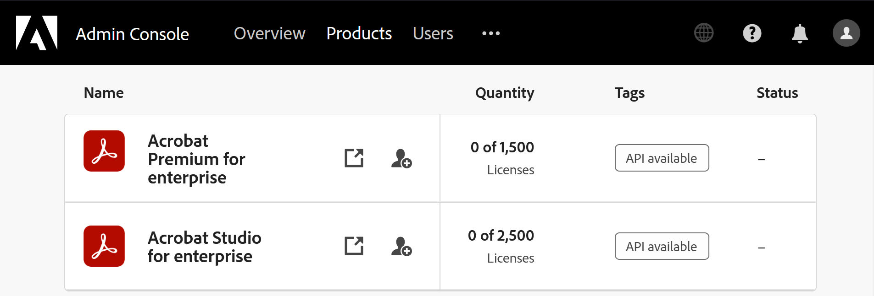Open Acrobat Premium for enterprise external link icon

click(354, 158)
